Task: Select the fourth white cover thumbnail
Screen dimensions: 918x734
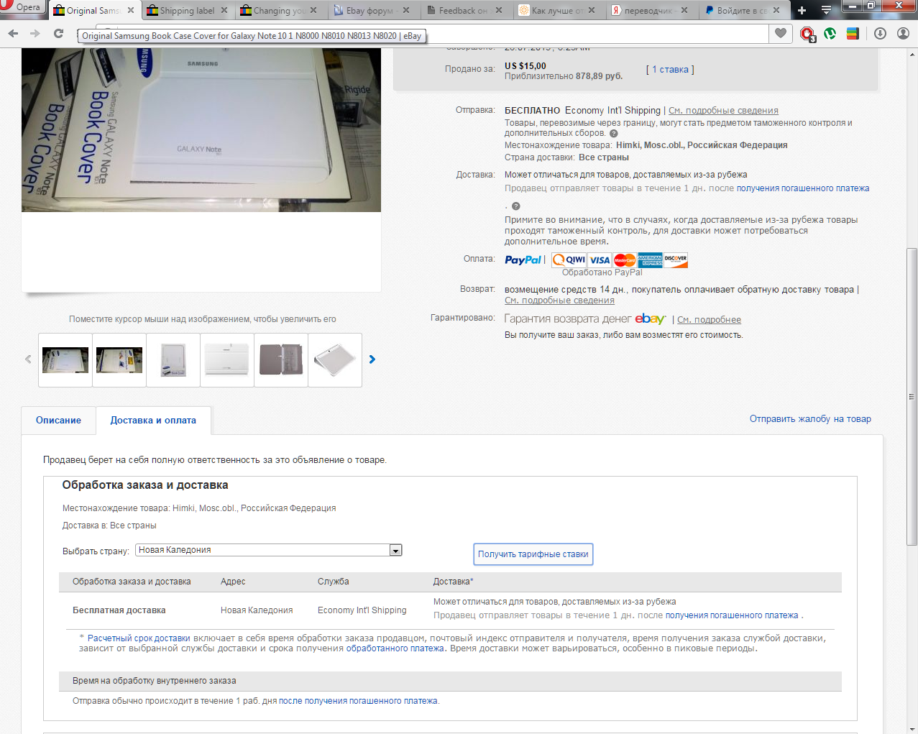Action: [x=227, y=360]
